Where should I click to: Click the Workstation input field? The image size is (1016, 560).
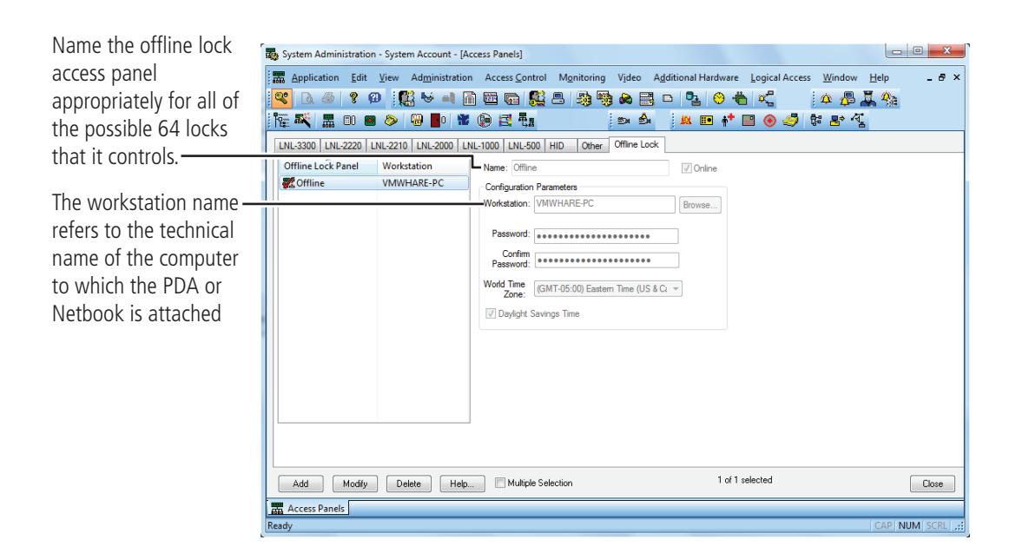(x=604, y=204)
